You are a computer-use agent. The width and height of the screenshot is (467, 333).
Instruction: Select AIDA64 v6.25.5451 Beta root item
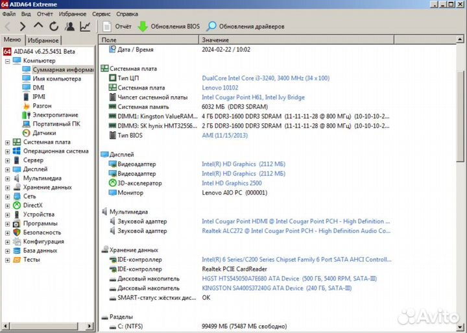[39, 51]
